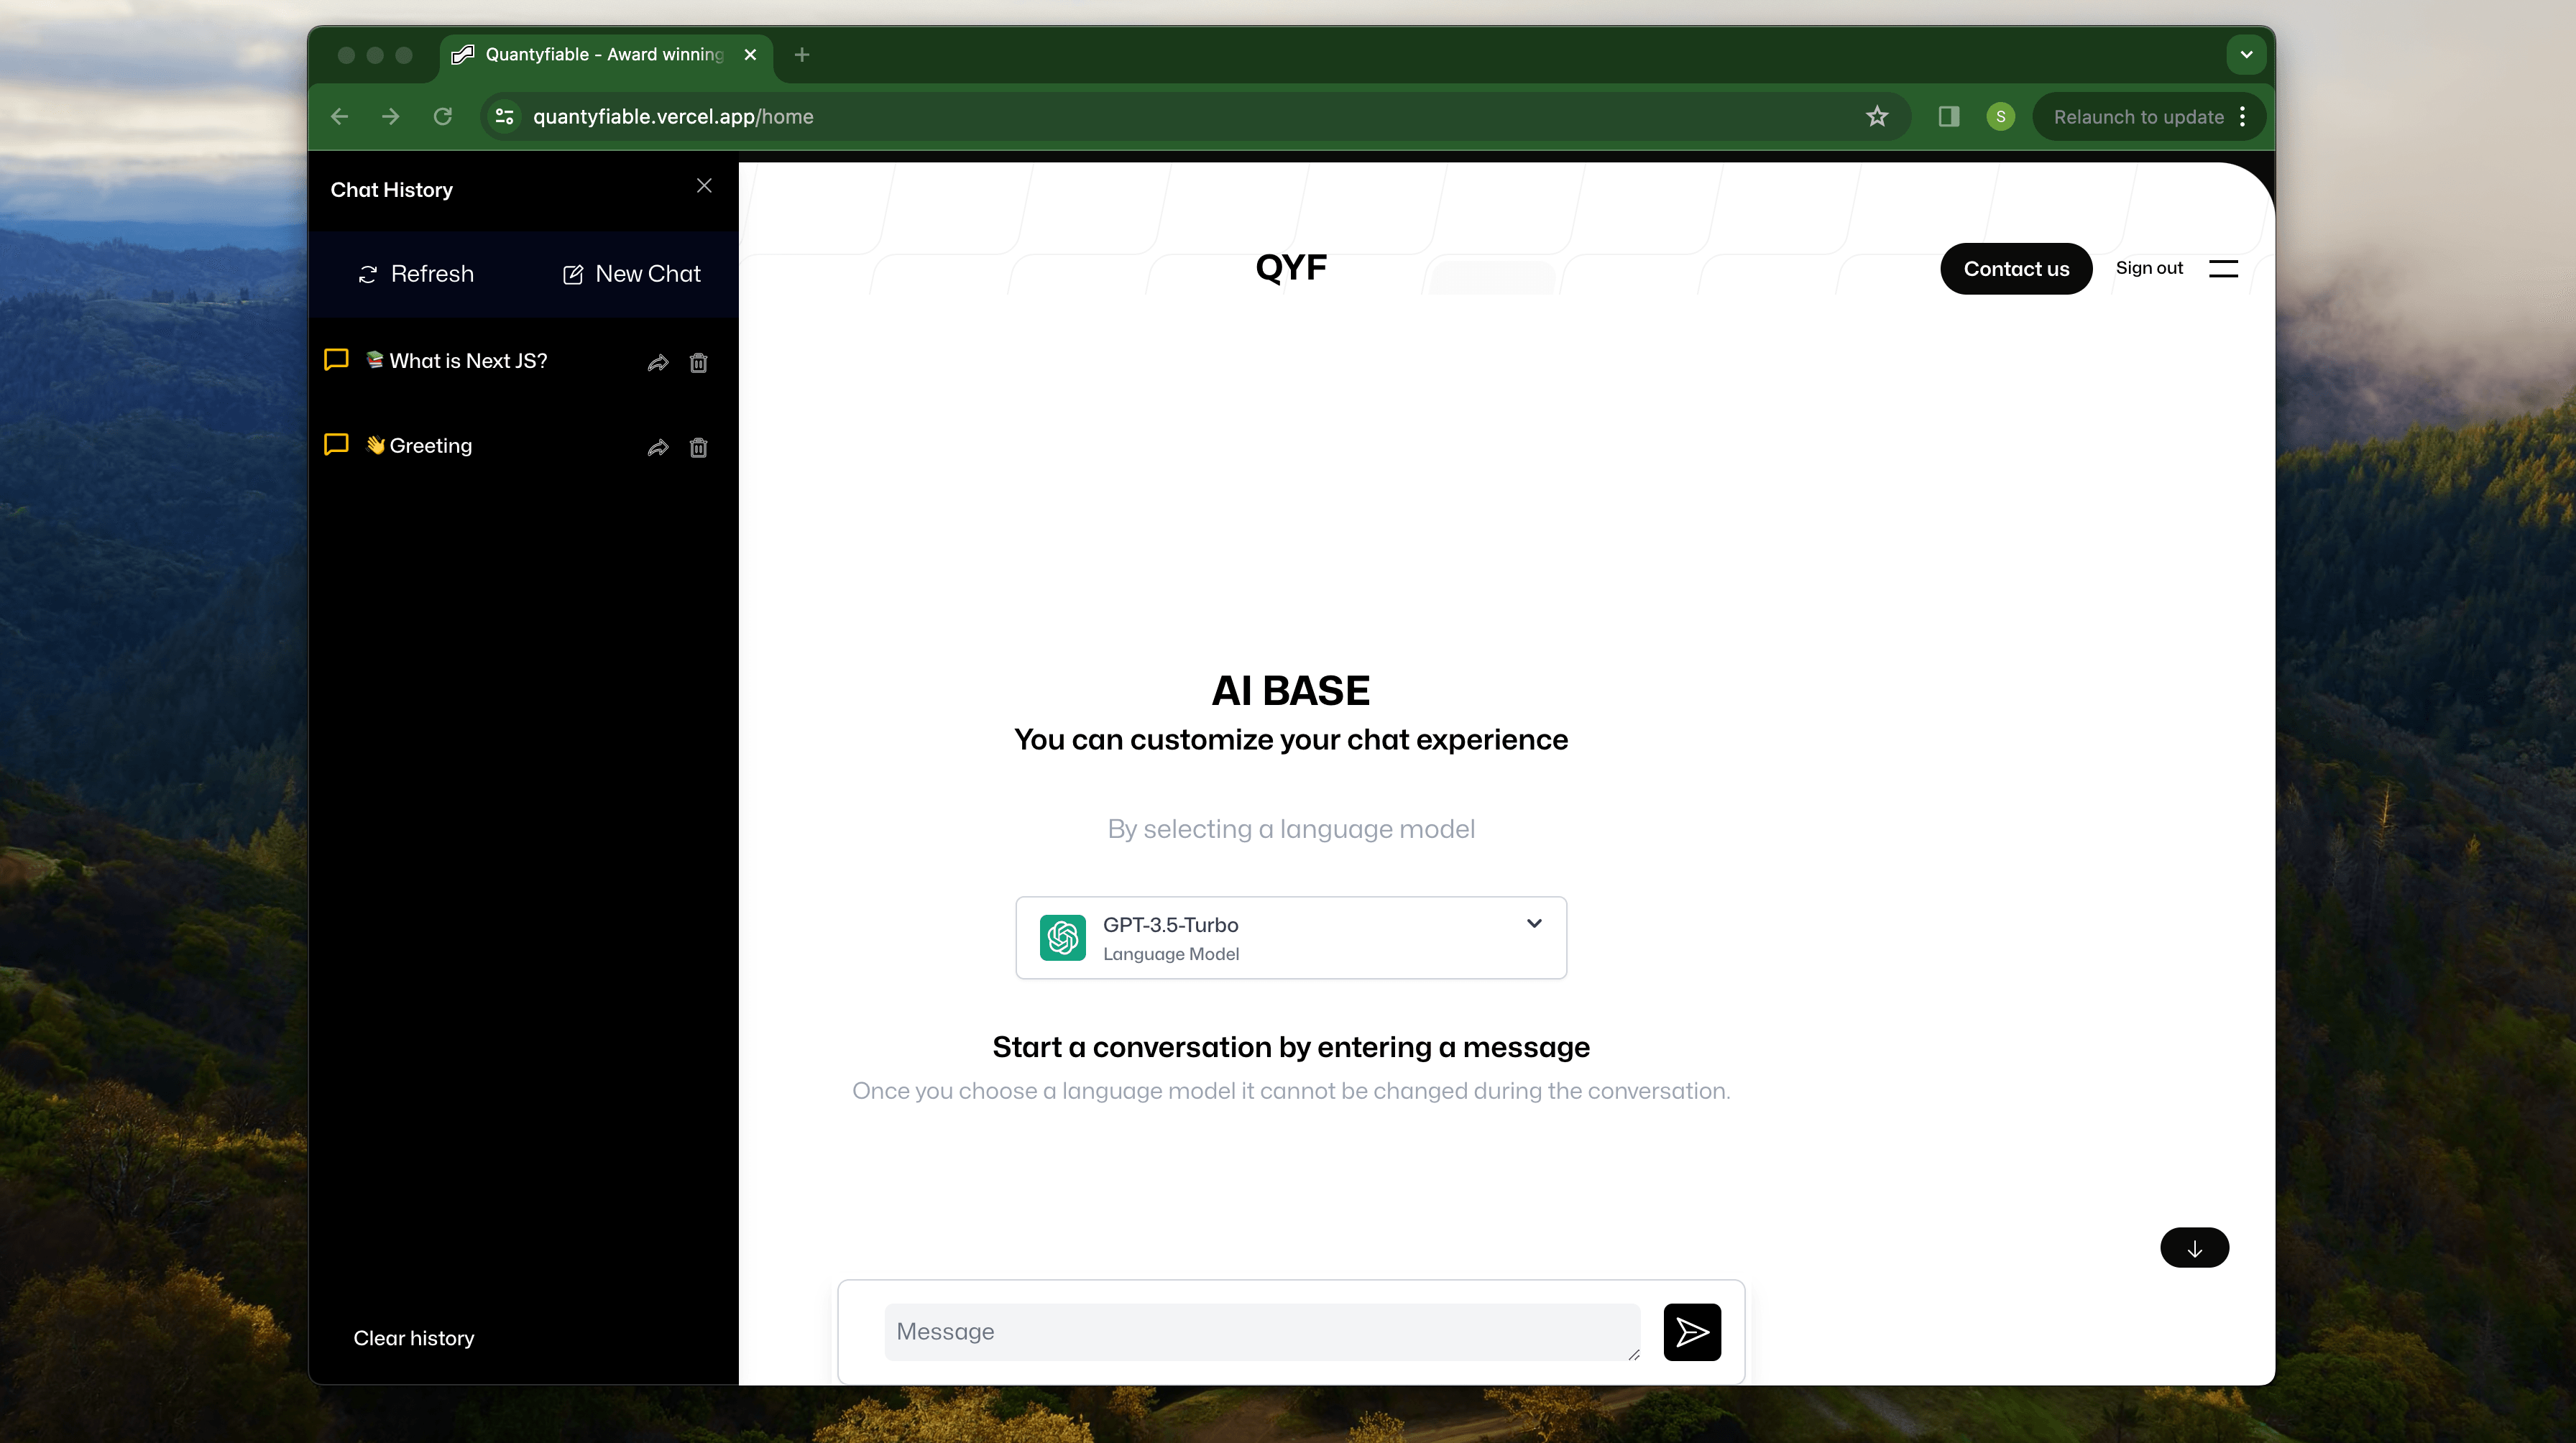Image resolution: width=2576 pixels, height=1443 pixels.
Task: Delete the 'What is Next JS?' chat
Action: point(699,363)
